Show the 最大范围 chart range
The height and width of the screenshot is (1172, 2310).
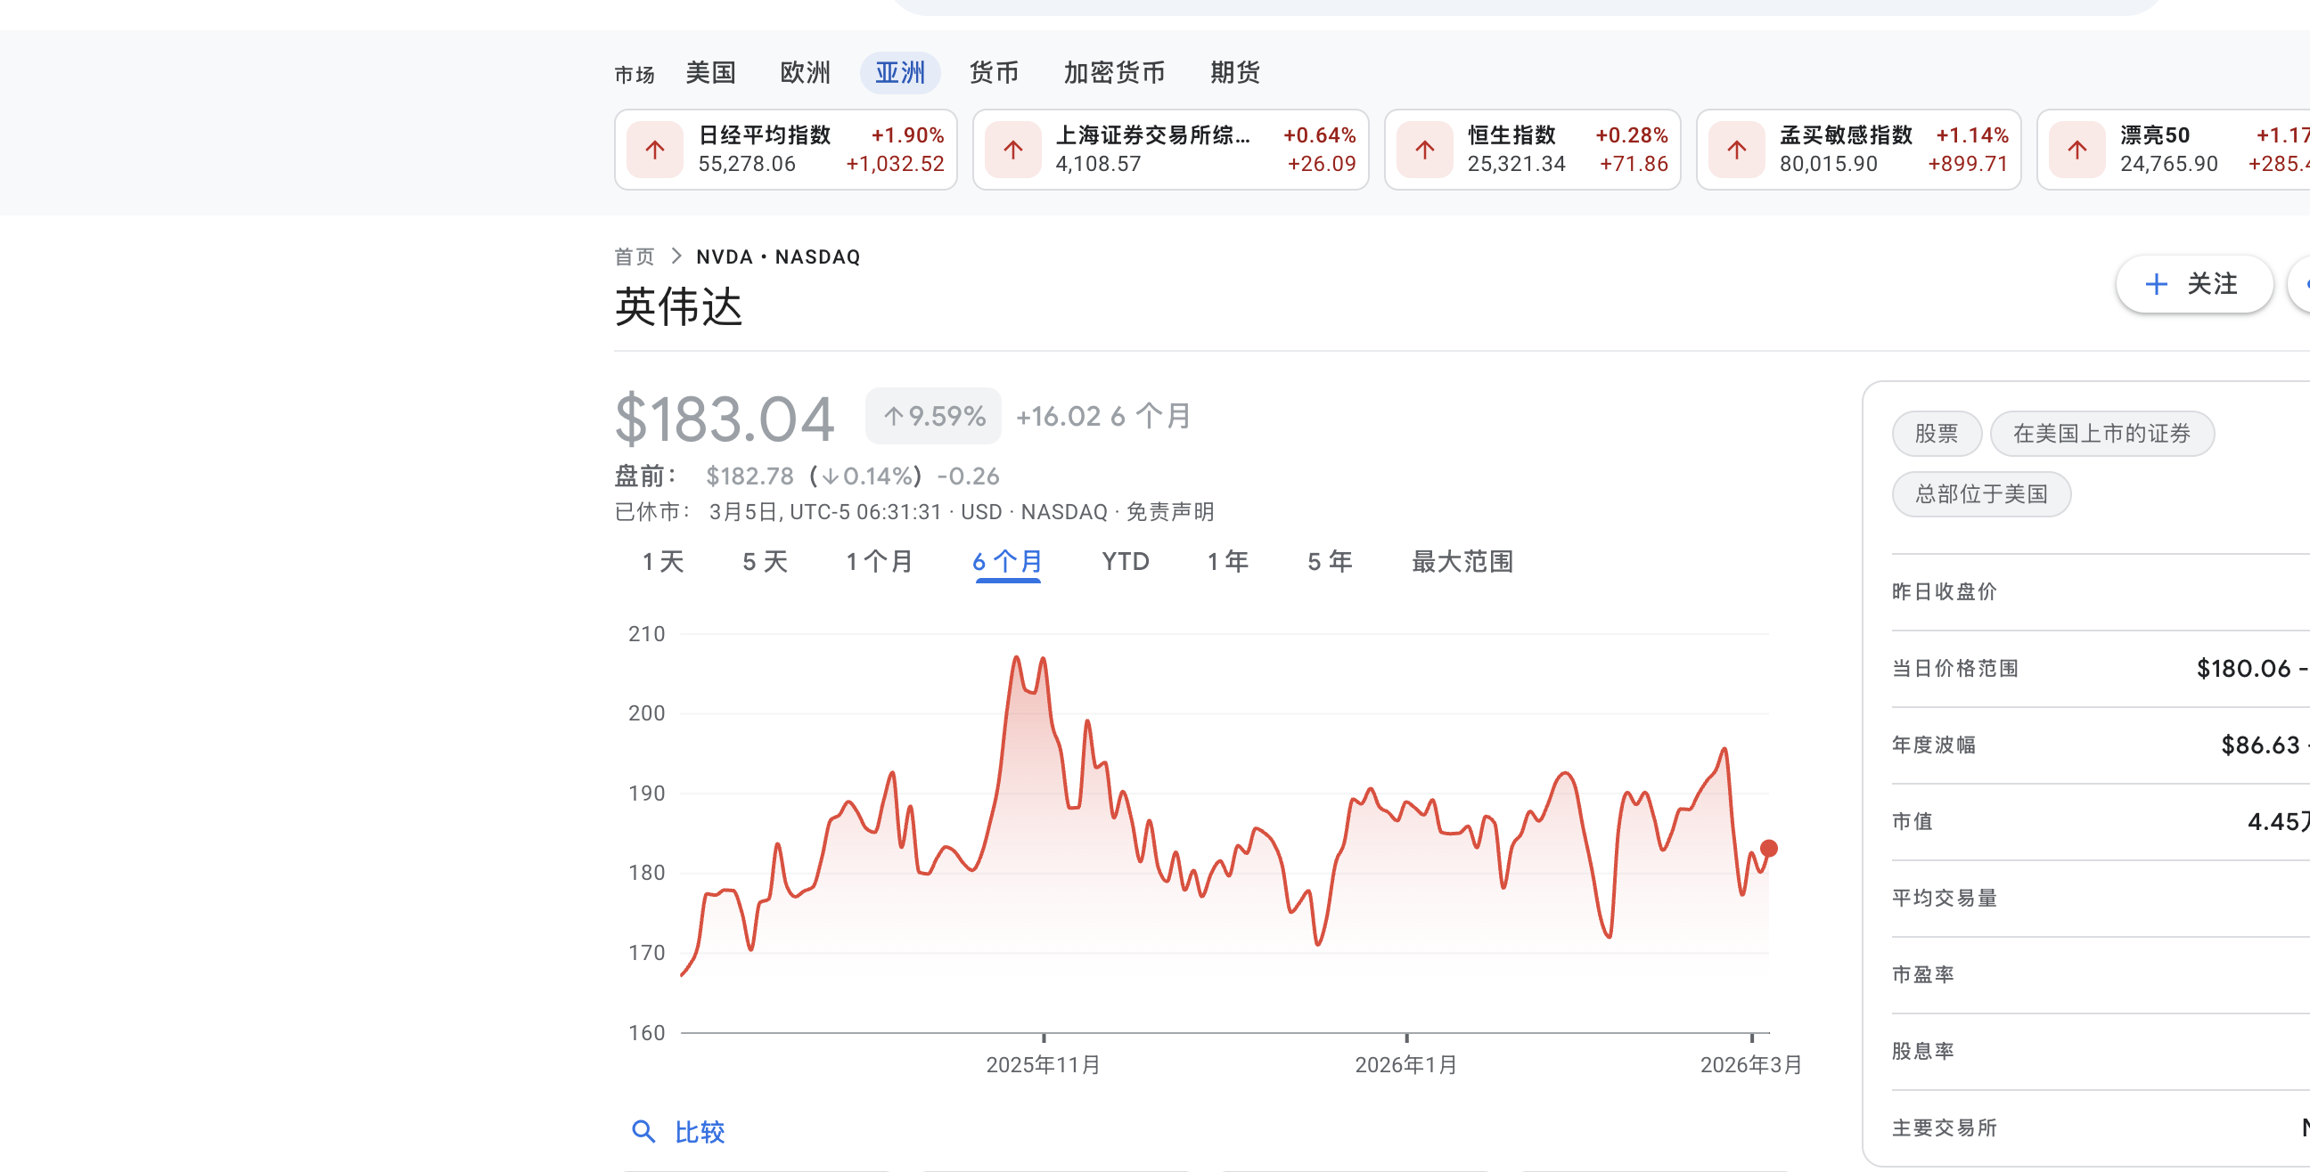coord(1462,562)
